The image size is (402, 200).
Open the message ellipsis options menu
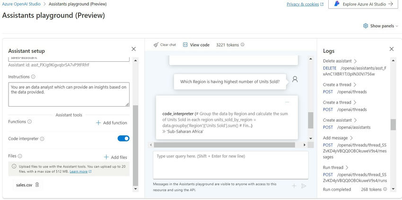coord(287,102)
